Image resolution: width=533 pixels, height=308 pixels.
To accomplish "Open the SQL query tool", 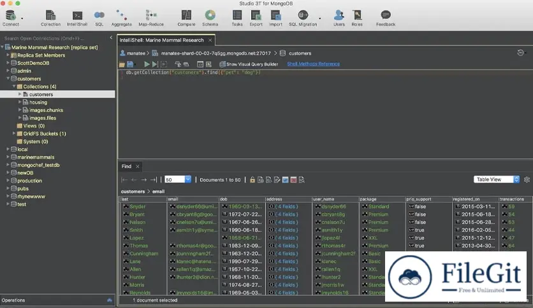I will coord(99,18).
